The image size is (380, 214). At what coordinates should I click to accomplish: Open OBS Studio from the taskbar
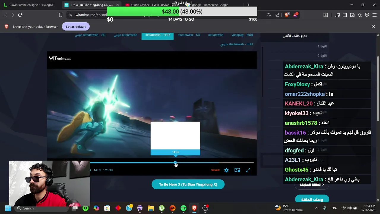click(x=205, y=208)
